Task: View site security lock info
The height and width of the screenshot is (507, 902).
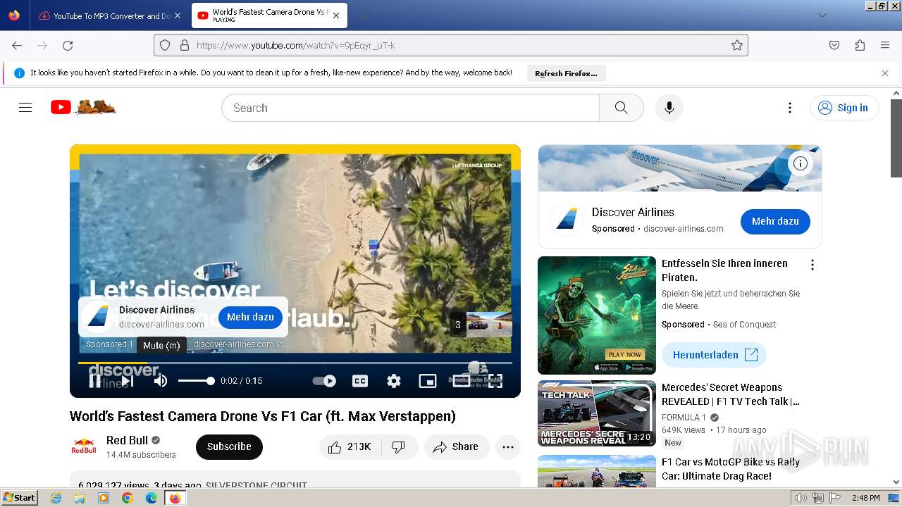Action: [x=185, y=45]
